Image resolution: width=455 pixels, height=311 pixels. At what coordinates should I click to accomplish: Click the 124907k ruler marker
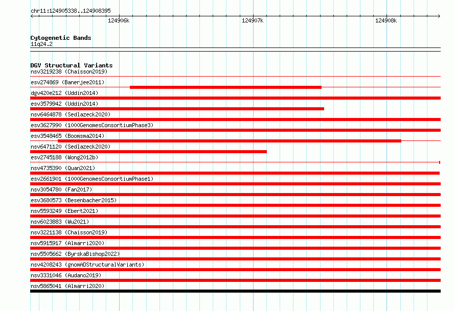tap(253, 20)
